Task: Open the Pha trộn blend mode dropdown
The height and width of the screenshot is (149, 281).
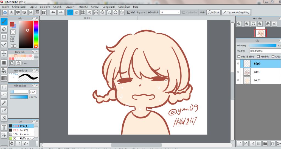Action: 265,51
